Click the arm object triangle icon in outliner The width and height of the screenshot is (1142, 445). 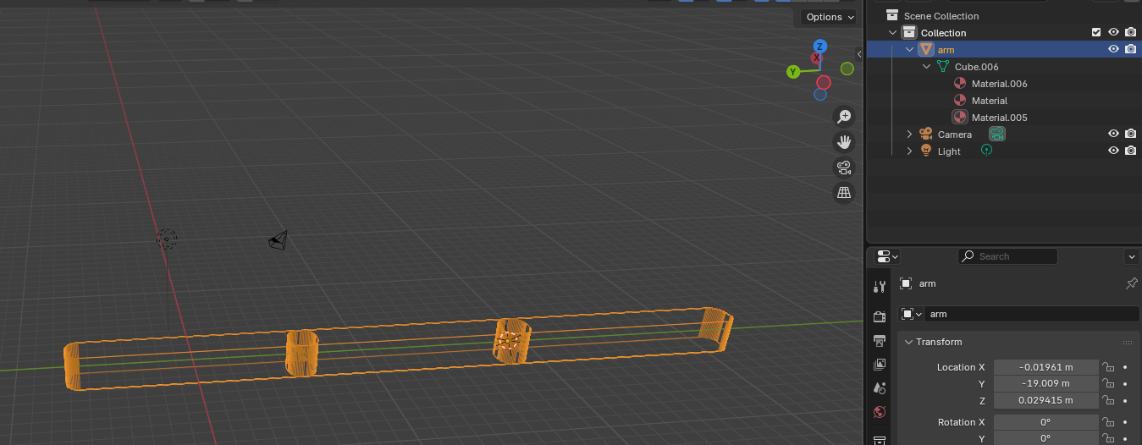(925, 50)
